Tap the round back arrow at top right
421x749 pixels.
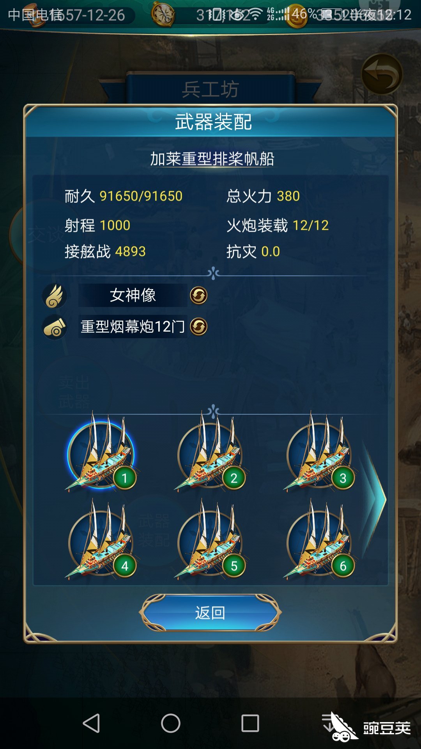pos(382,74)
